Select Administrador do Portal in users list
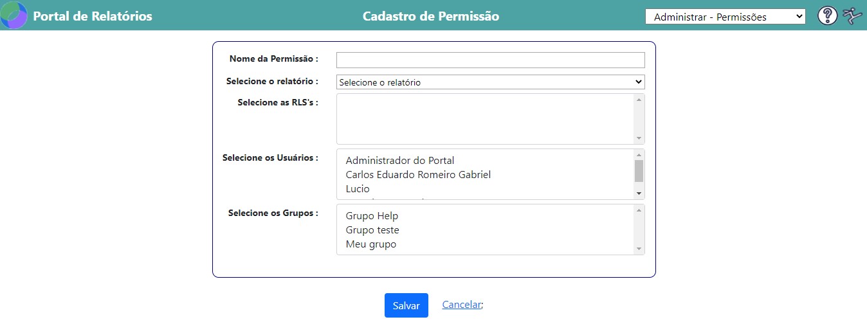Viewport: 867px width, 324px height. [x=400, y=161]
